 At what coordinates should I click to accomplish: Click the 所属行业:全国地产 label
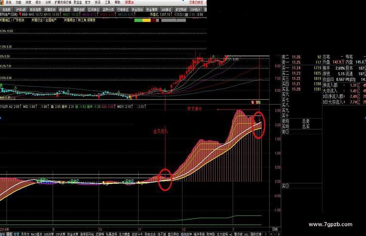tap(45, 20)
